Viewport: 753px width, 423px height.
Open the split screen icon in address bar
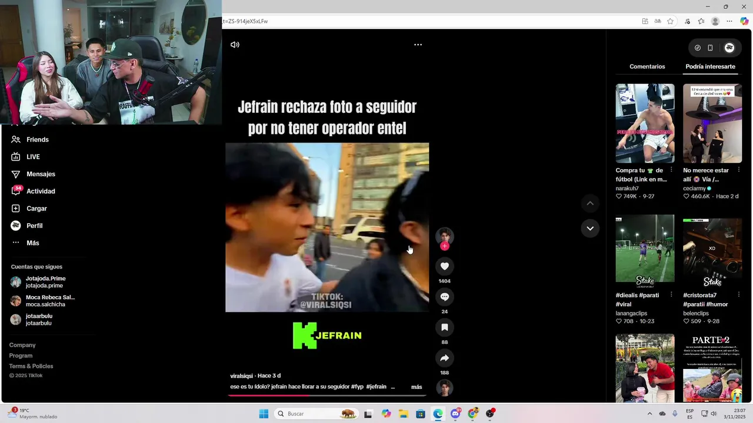645,21
